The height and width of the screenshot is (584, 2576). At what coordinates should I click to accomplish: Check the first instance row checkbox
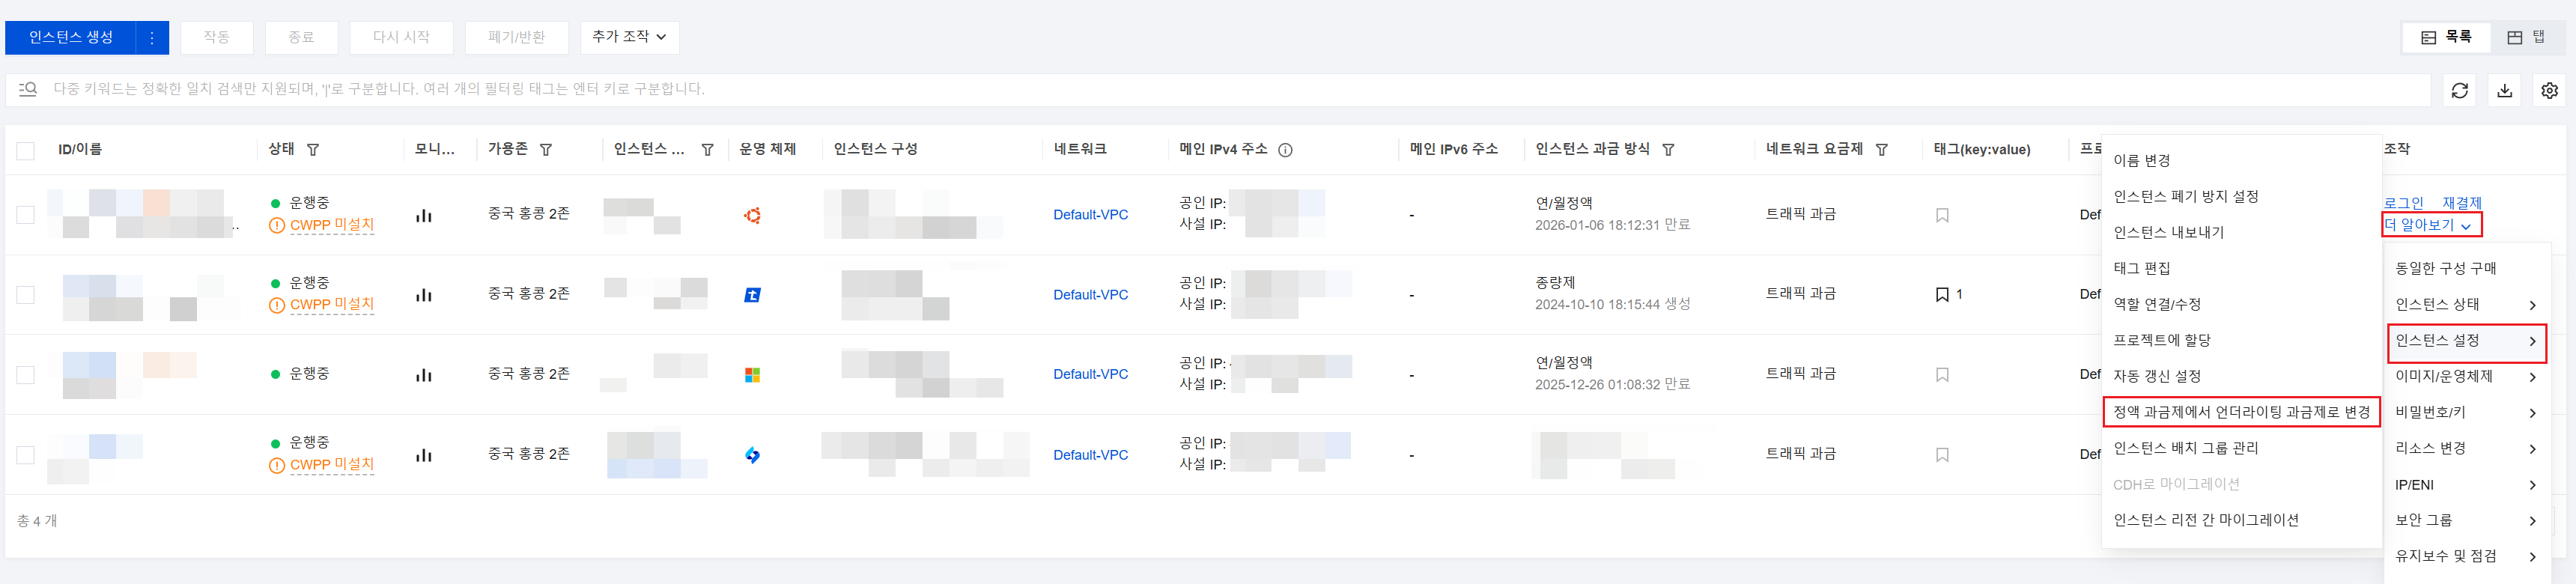click(x=26, y=215)
